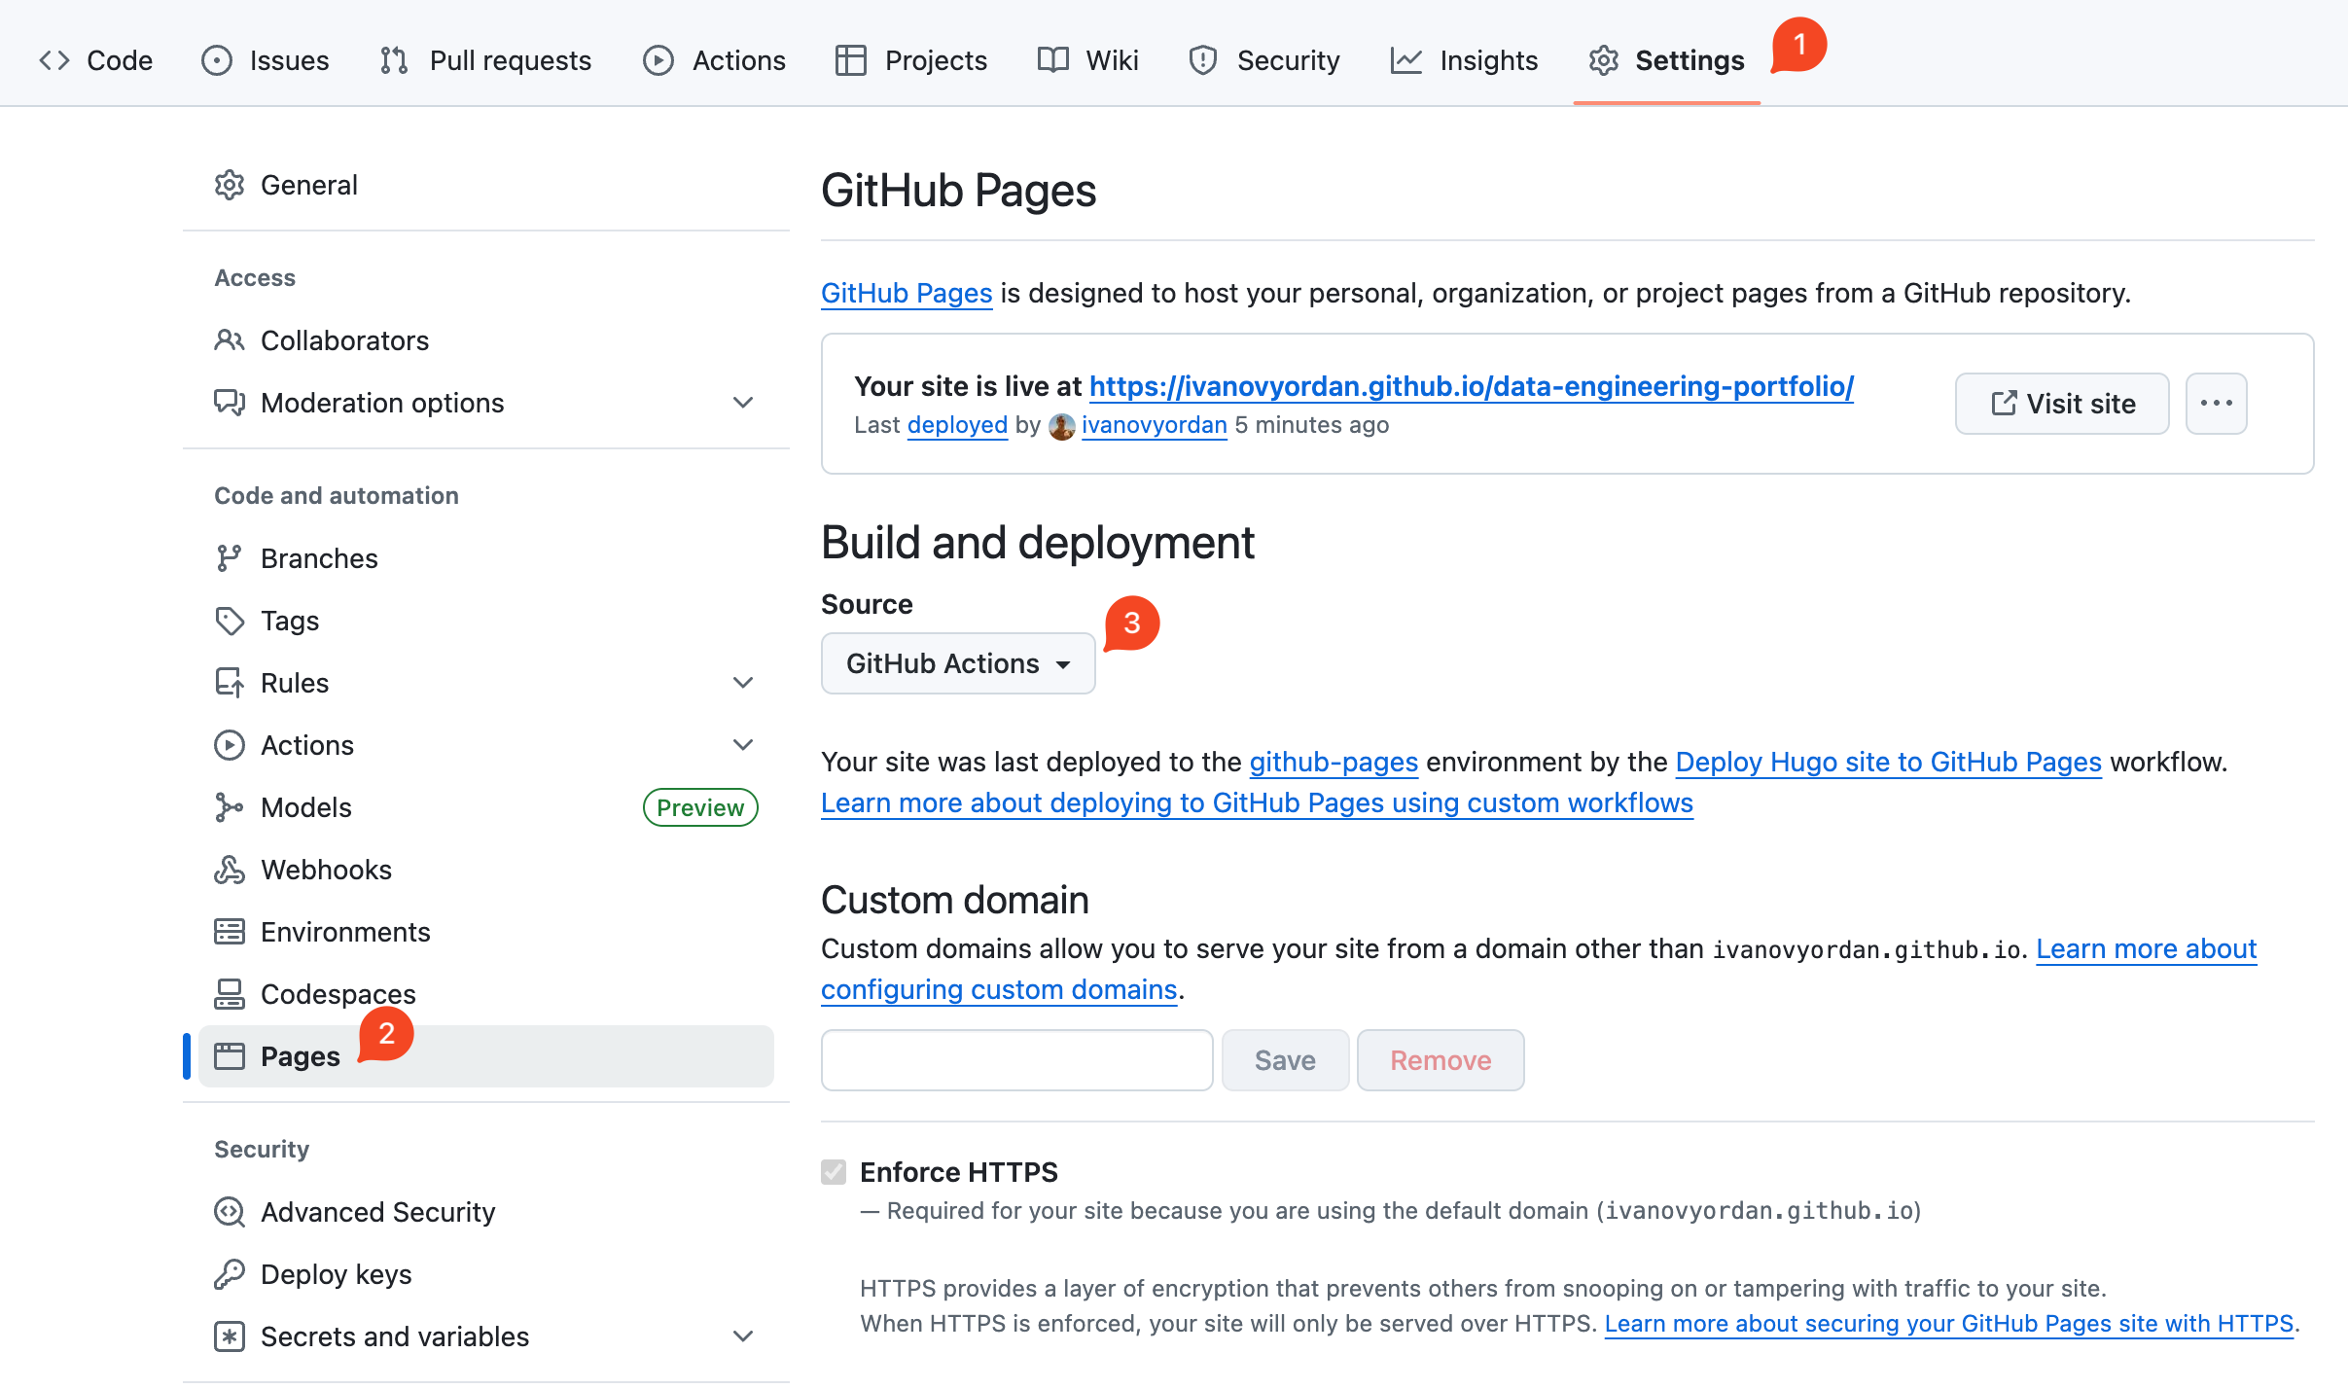Click the Models icon in sidebar

[x=230, y=807]
